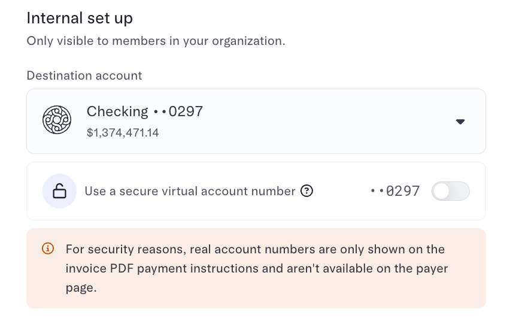Screen dimensions: 510x327
Task: Click the Checking account logo icon
Action: pyautogui.click(x=57, y=120)
